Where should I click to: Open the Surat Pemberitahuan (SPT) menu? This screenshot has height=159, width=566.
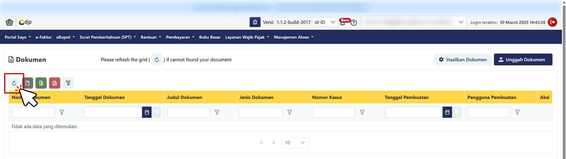click(108, 37)
